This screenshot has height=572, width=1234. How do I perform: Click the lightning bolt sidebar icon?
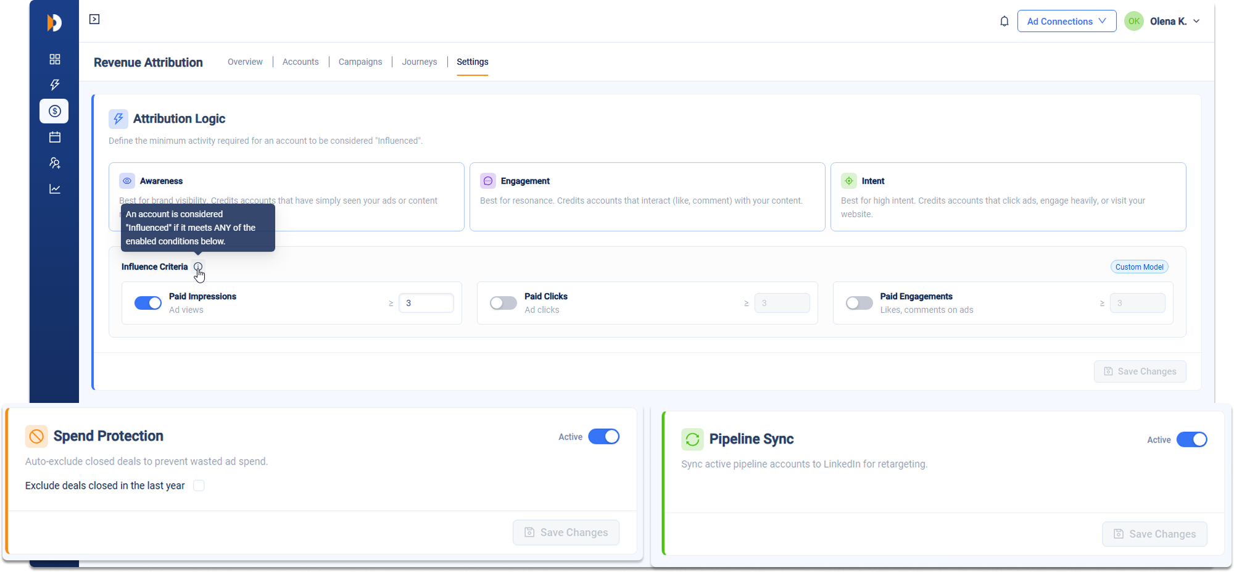55,85
